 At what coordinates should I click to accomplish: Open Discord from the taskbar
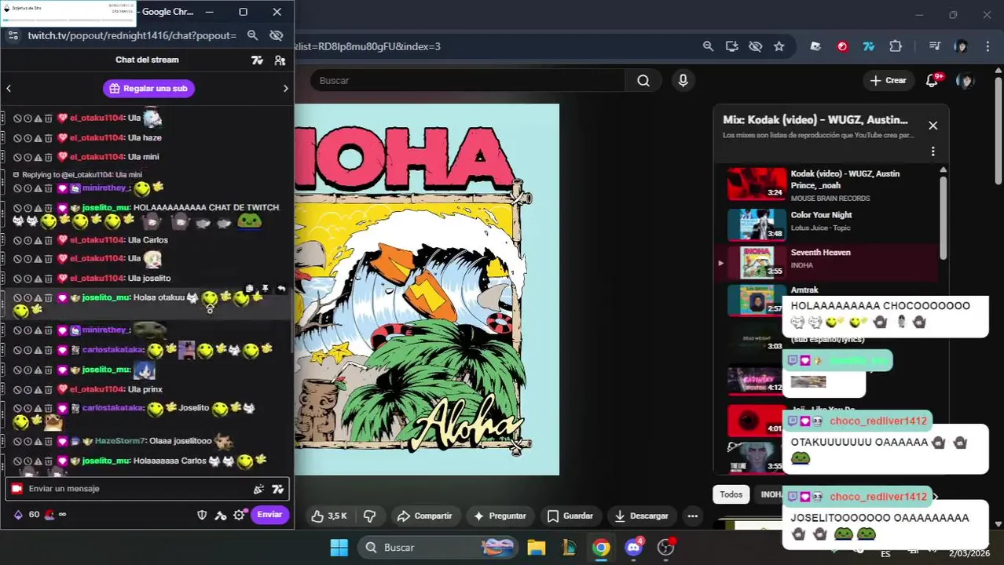(633, 548)
